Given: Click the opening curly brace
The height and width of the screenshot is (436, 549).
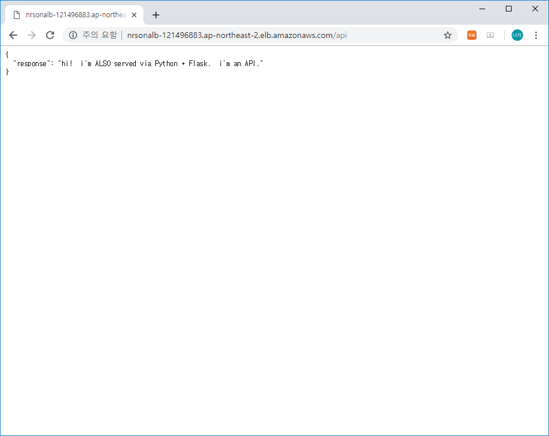Looking at the screenshot, I should click(x=7, y=55).
